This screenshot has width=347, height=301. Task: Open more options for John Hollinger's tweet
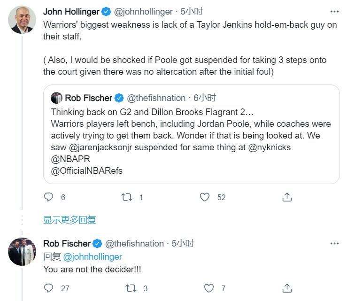point(334,12)
